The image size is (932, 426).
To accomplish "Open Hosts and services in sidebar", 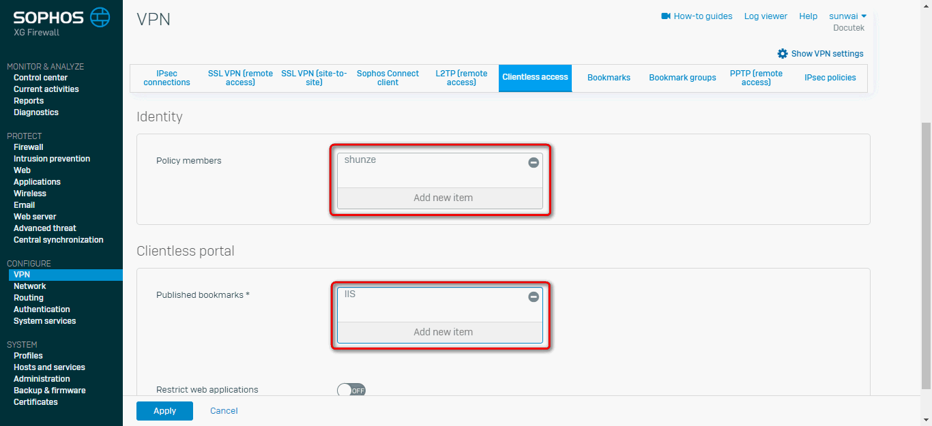I will click(x=49, y=367).
